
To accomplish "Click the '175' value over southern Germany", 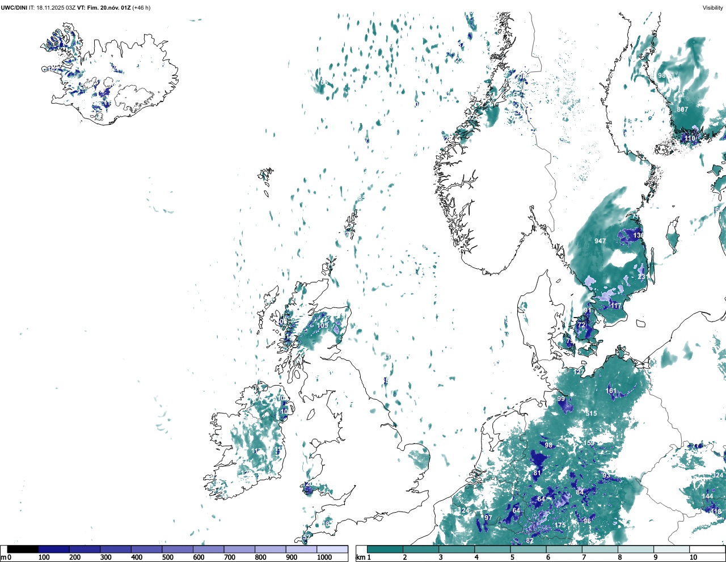I will 560,525.
